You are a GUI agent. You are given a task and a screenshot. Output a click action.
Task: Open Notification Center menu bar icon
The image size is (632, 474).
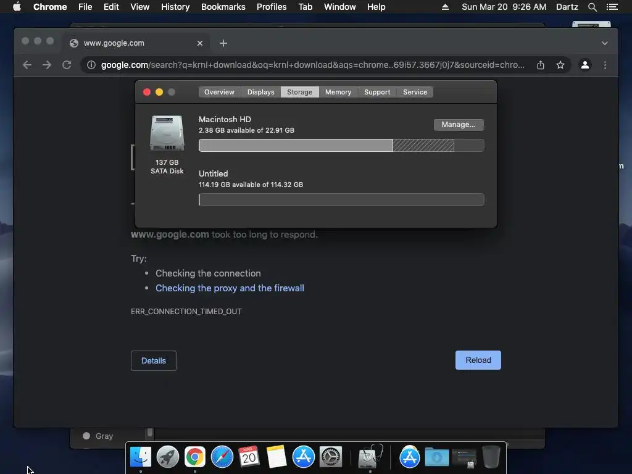tap(612, 7)
